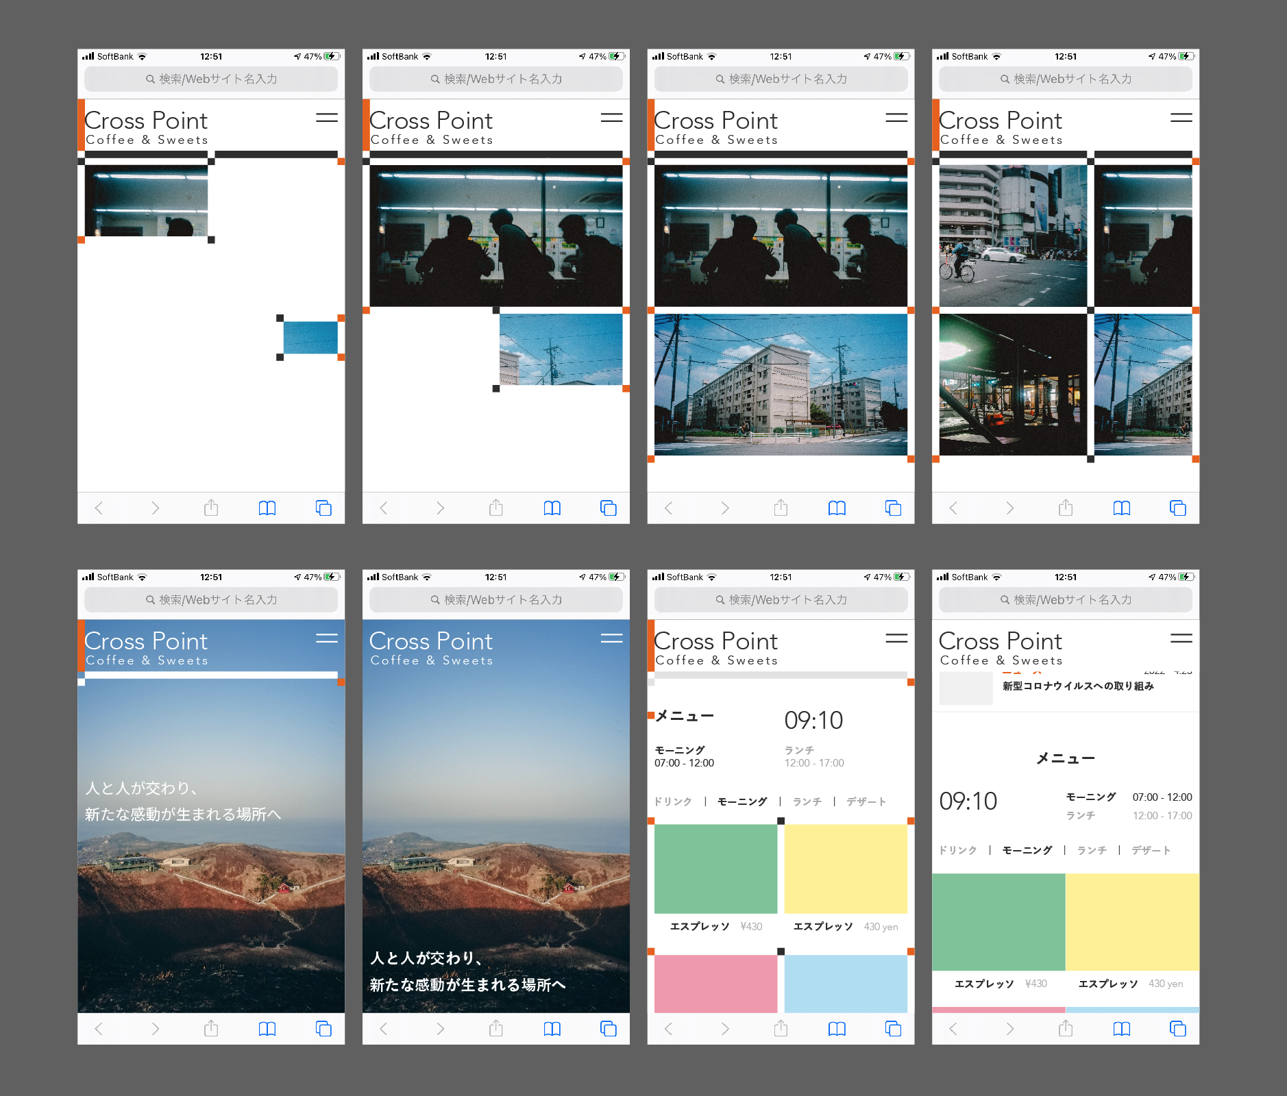Tap share icon below the four-photo grid screen
1287x1096 pixels.
(x=1065, y=508)
